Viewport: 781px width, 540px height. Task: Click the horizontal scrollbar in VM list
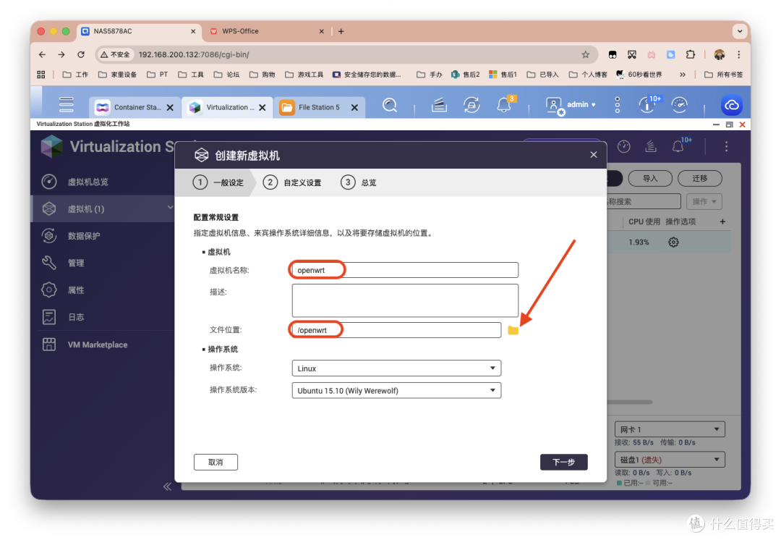click(630, 402)
